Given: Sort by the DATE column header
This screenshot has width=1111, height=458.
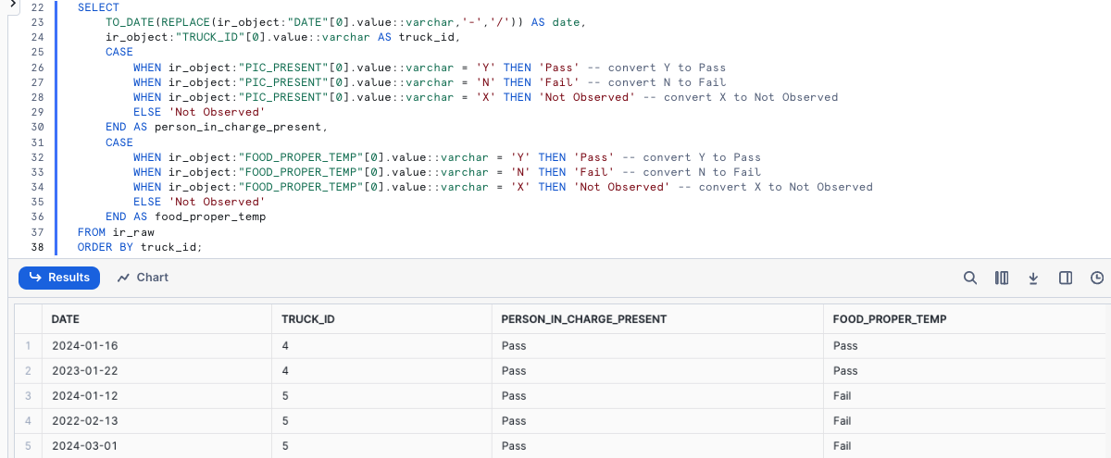Looking at the screenshot, I should click(x=65, y=319).
